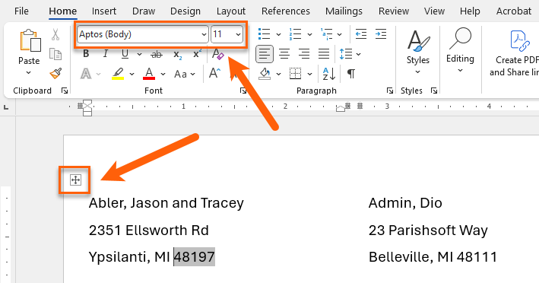Click the Editing button
539x283 pixels.
pos(460,50)
